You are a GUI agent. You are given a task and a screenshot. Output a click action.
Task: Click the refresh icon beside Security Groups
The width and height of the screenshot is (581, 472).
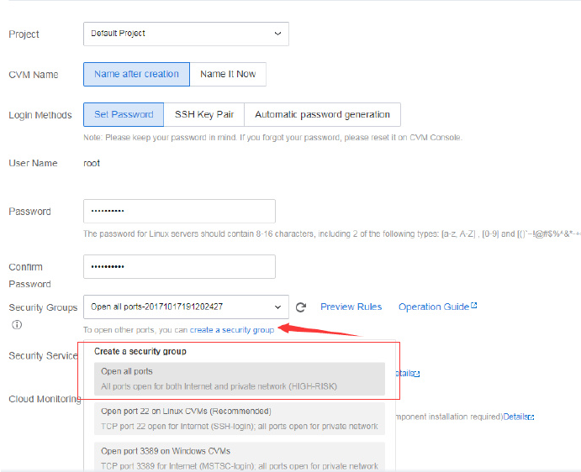[301, 307]
